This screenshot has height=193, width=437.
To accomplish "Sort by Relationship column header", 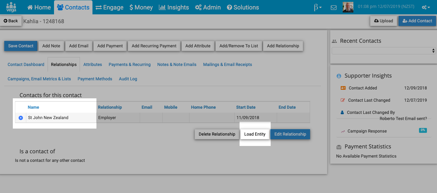I will click(110, 107).
